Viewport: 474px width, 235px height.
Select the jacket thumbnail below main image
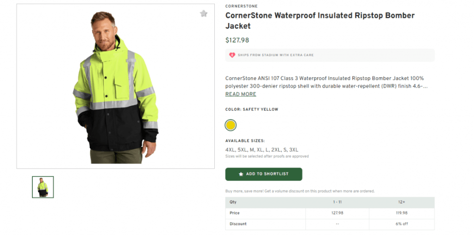43,187
